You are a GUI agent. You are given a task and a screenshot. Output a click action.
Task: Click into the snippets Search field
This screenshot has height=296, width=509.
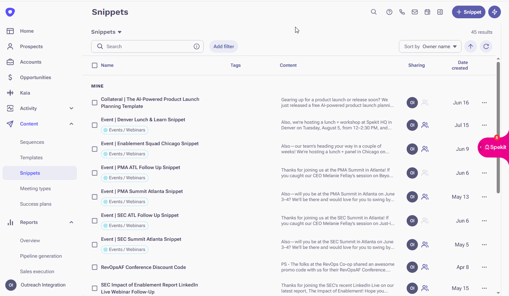click(147, 46)
